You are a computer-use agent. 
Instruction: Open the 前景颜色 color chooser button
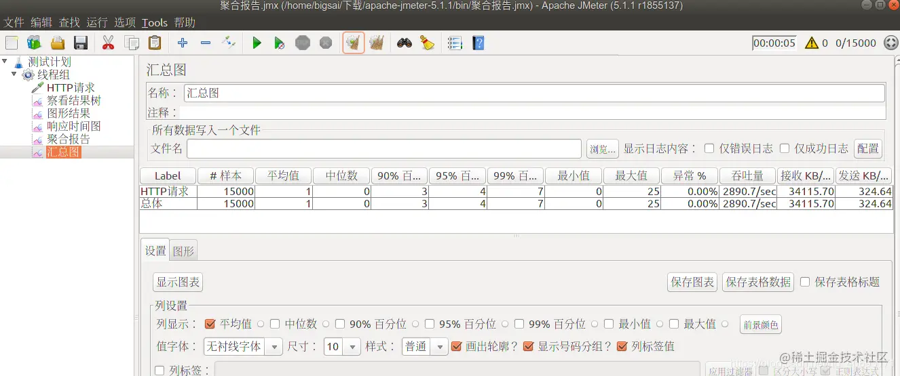tap(761, 325)
